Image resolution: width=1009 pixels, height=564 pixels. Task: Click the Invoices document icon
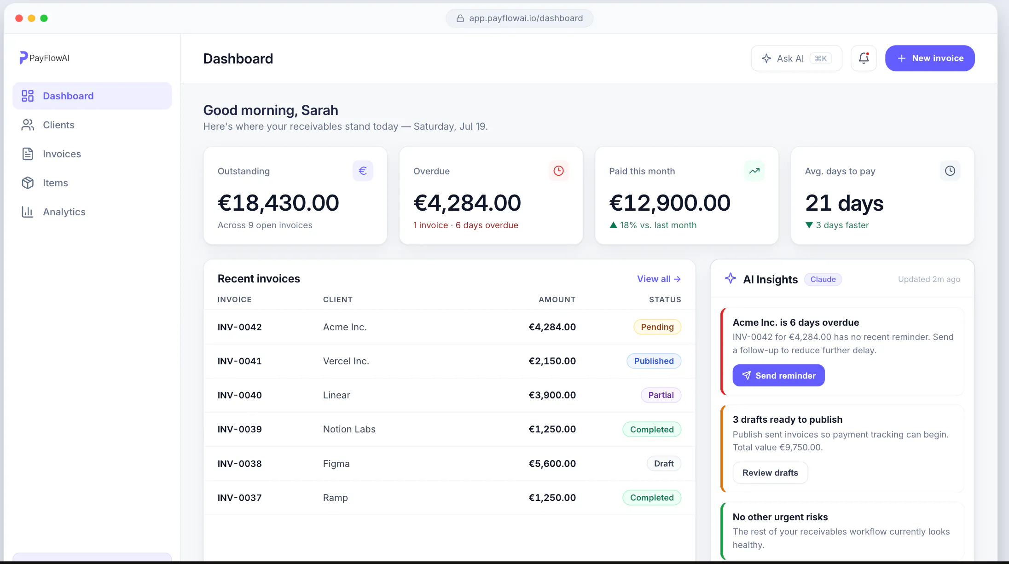pyautogui.click(x=28, y=154)
